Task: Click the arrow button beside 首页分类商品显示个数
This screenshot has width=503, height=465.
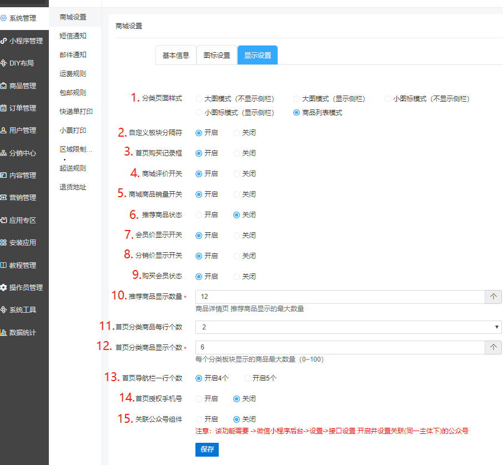Action: click(x=494, y=347)
